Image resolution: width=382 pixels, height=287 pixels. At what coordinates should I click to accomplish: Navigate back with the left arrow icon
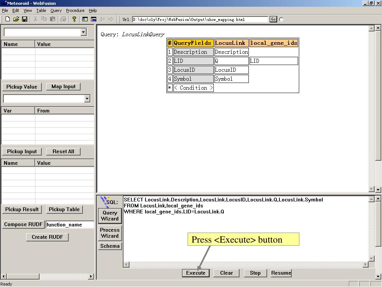102,19
